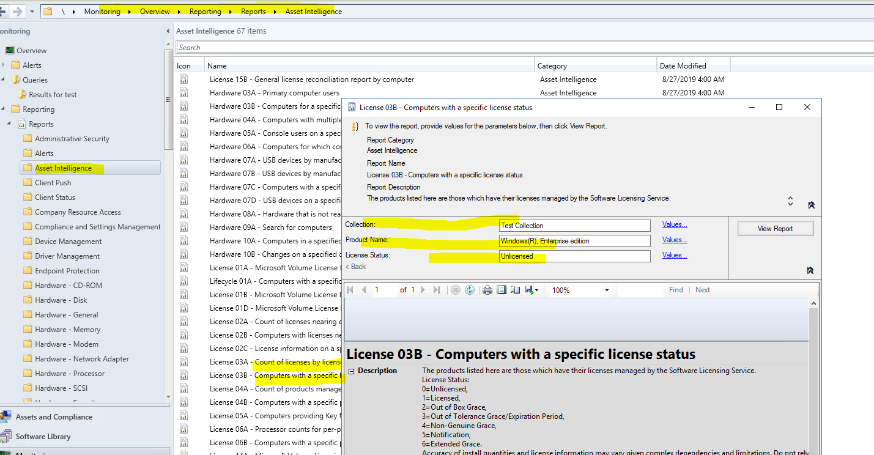Click the Reports chart document icon
Screen dimensions: 874x455
pyautogui.click(x=21, y=124)
